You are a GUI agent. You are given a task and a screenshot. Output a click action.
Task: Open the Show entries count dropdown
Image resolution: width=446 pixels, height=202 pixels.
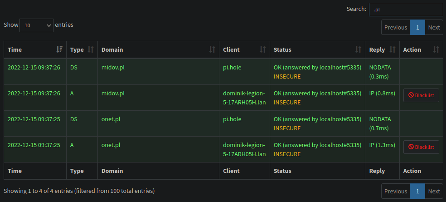pos(36,25)
